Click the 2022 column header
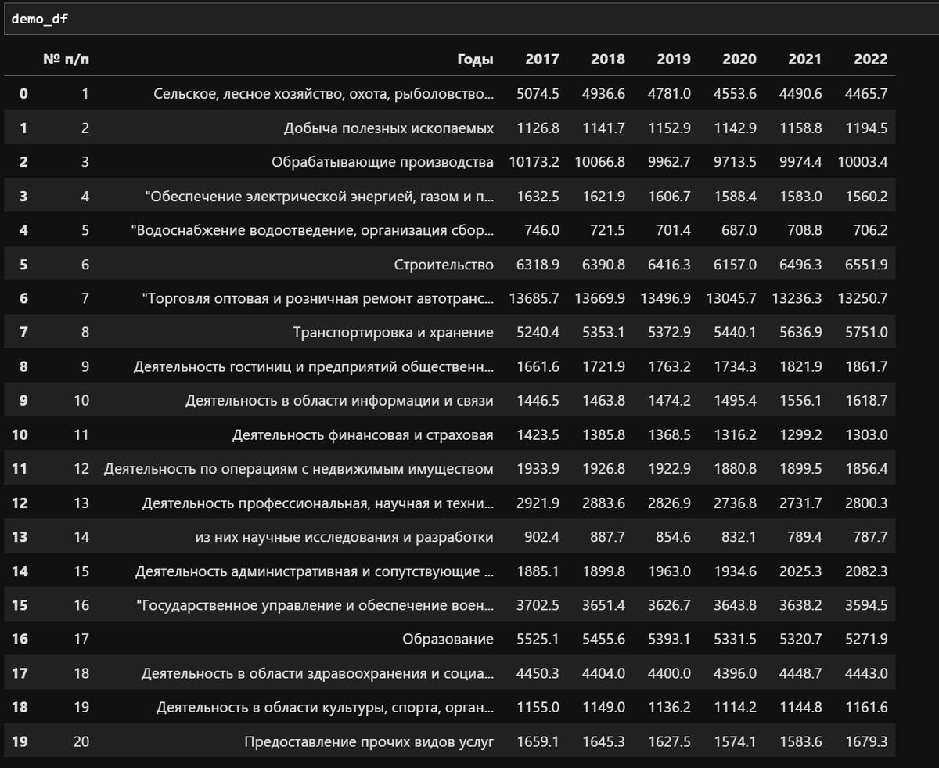Screen dimensions: 939x768 click(871, 59)
